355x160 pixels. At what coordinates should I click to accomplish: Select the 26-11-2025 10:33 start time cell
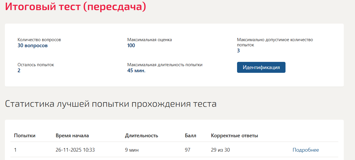pyautogui.click(x=75, y=150)
